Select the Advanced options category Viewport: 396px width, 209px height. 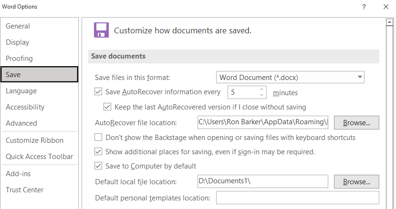21,123
